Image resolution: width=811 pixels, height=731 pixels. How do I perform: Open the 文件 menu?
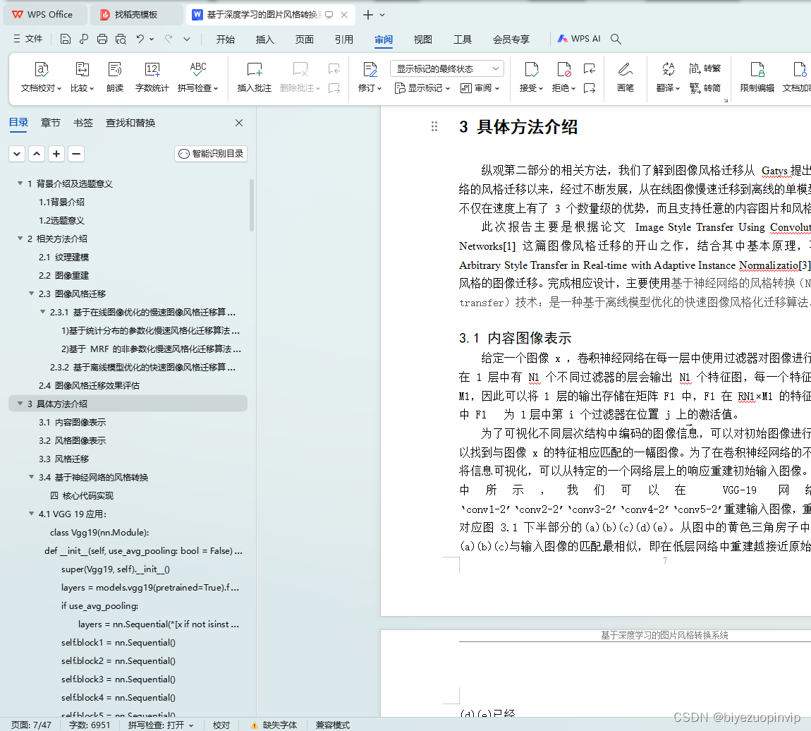28,39
